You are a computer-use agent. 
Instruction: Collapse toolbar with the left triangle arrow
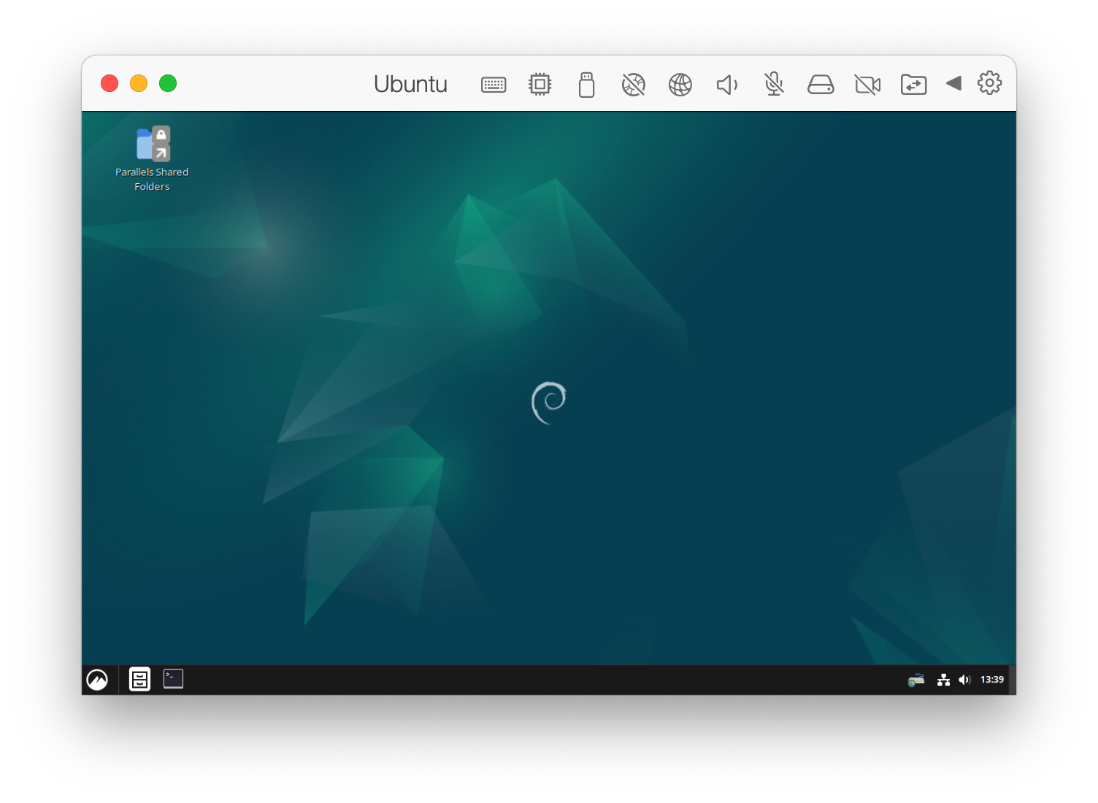(x=953, y=83)
